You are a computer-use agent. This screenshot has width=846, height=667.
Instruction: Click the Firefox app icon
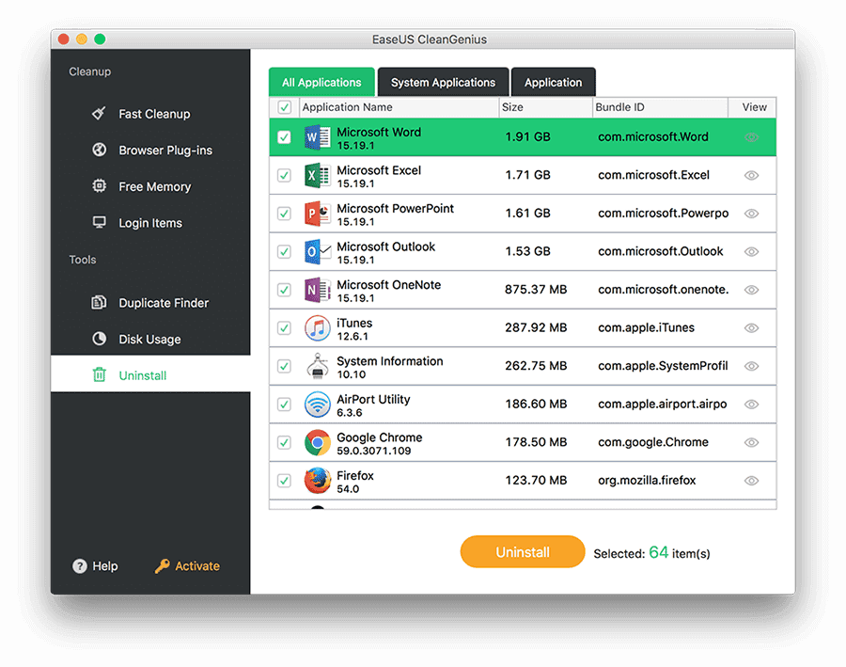tap(318, 481)
